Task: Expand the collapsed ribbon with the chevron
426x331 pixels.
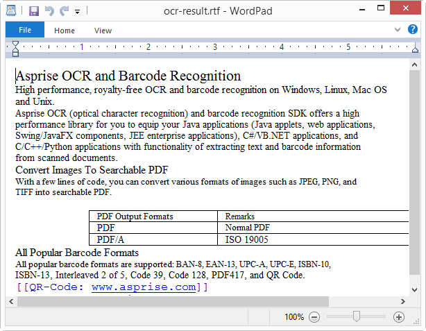Action: (398, 30)
